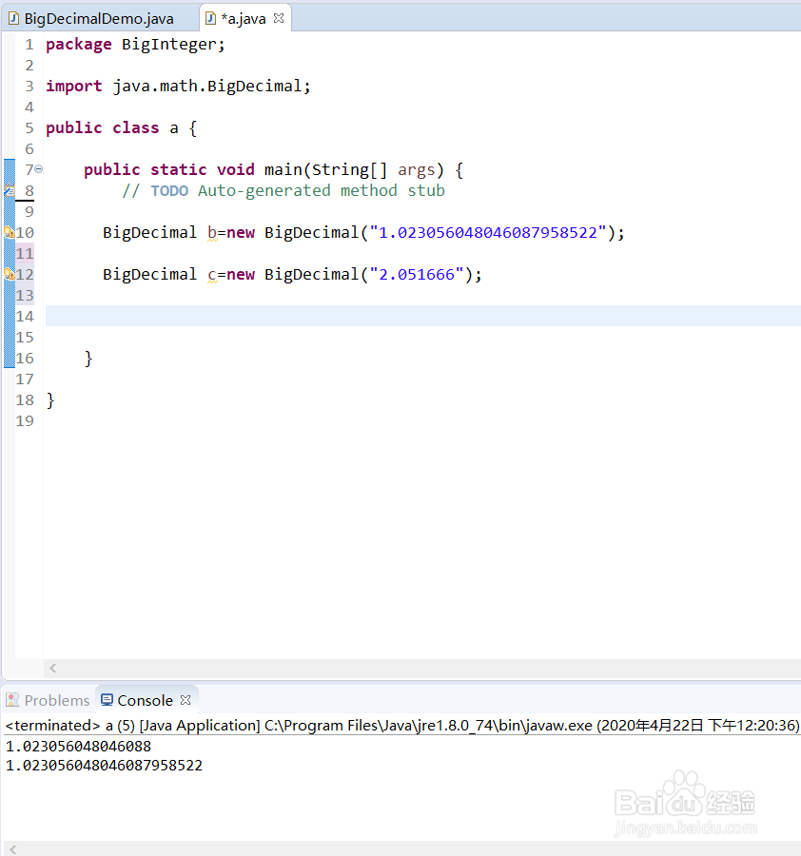The image size is (801, 856).
Task: Click 'BigInteger' package name on line 1
Action: coord(168,44)
